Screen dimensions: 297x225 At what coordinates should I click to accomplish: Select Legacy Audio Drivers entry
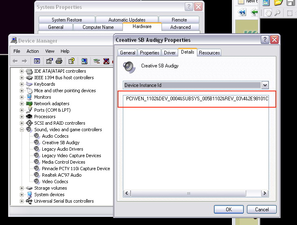coord(63,149)
